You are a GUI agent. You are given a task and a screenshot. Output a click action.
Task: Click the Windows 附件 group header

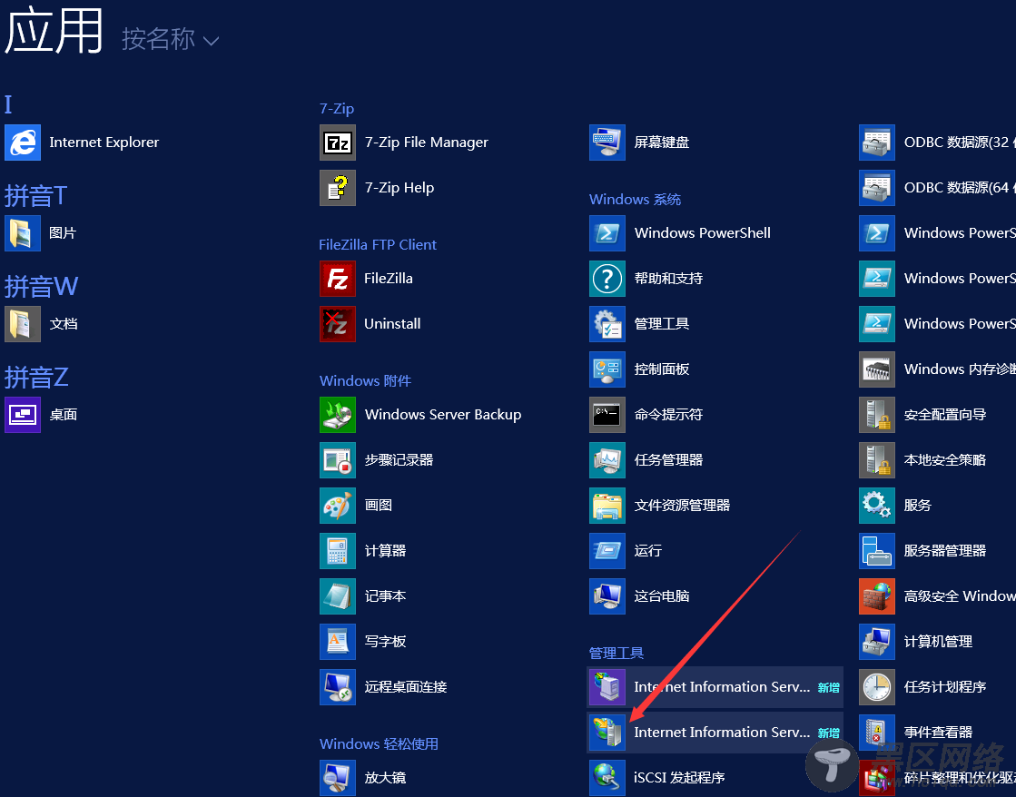(365, 381)
